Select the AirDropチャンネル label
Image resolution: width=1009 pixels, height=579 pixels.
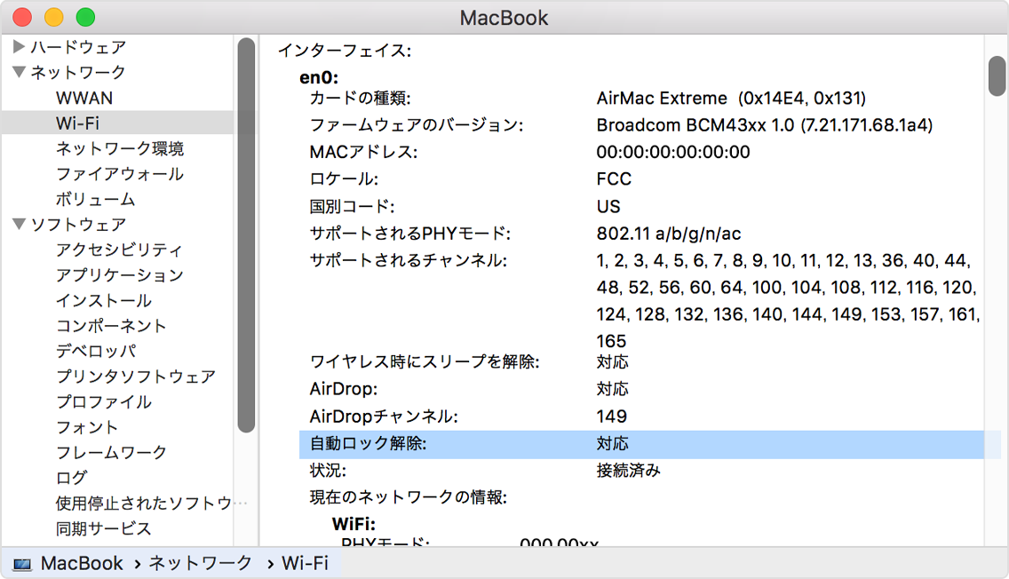click(385, 416)
